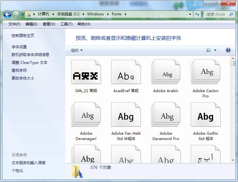This screenshot has width=238, height=182.
Task: Expand the chevron after Windows
Action: pos(108,14)
